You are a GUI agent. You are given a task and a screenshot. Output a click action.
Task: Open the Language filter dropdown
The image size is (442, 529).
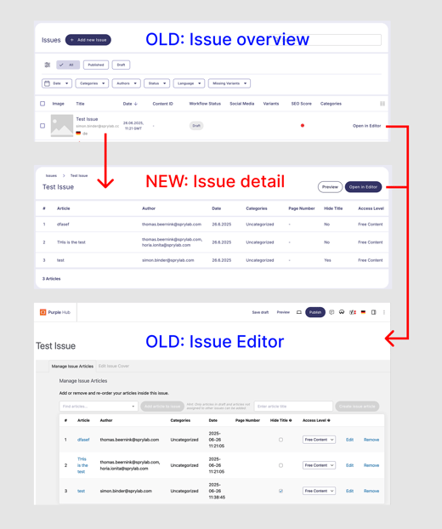(189, 83)
